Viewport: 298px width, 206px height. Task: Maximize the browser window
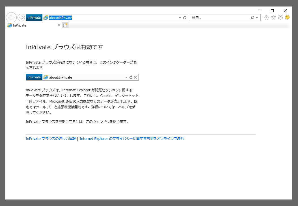tap(272, 11)
